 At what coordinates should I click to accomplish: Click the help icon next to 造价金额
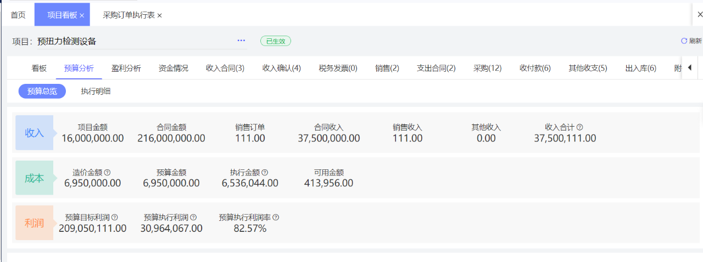pyautogui.click(x=108, y=172)
